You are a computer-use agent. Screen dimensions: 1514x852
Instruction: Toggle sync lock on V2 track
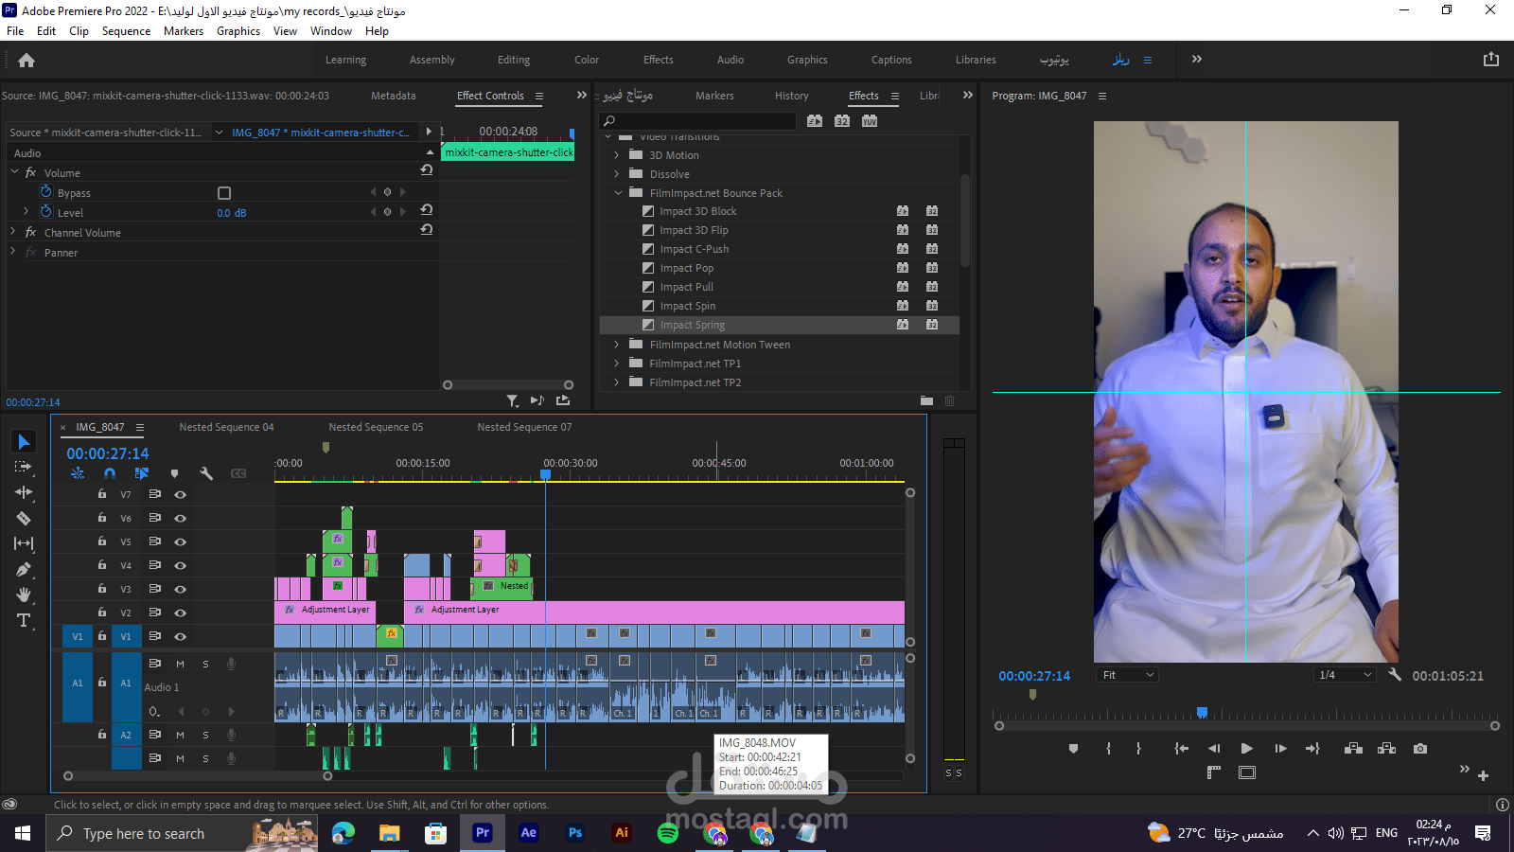(154, 612)
